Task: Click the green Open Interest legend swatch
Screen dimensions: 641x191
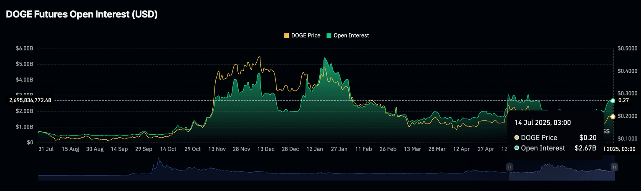Action: point(328,35)
